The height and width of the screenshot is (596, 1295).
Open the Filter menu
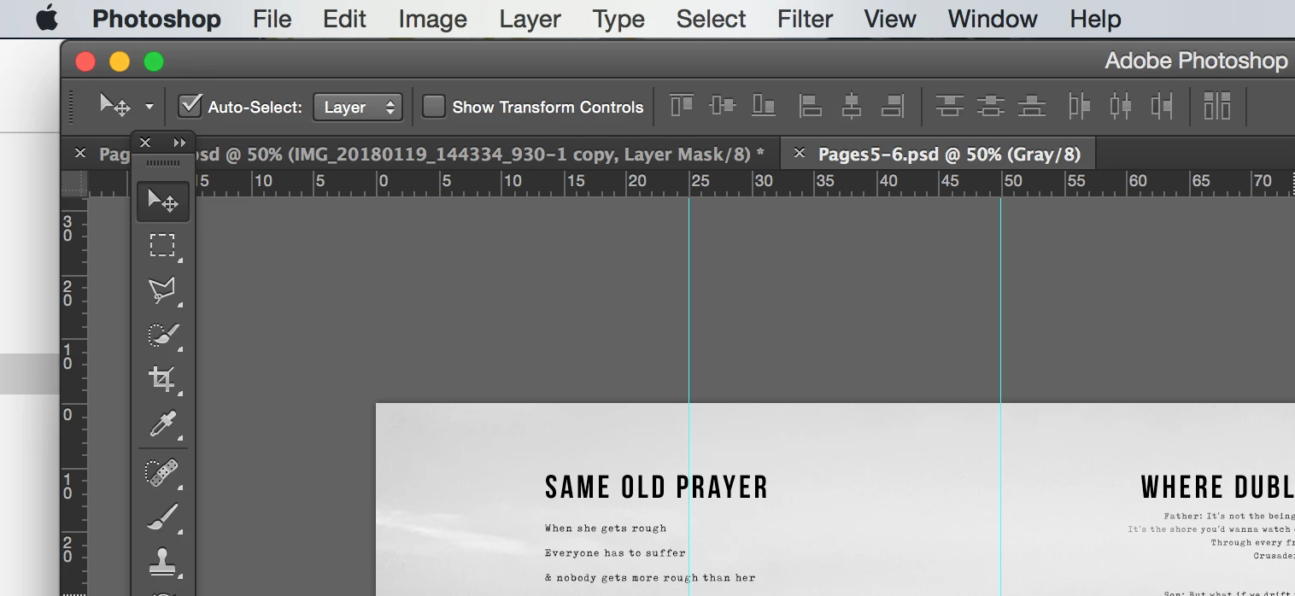806,19
